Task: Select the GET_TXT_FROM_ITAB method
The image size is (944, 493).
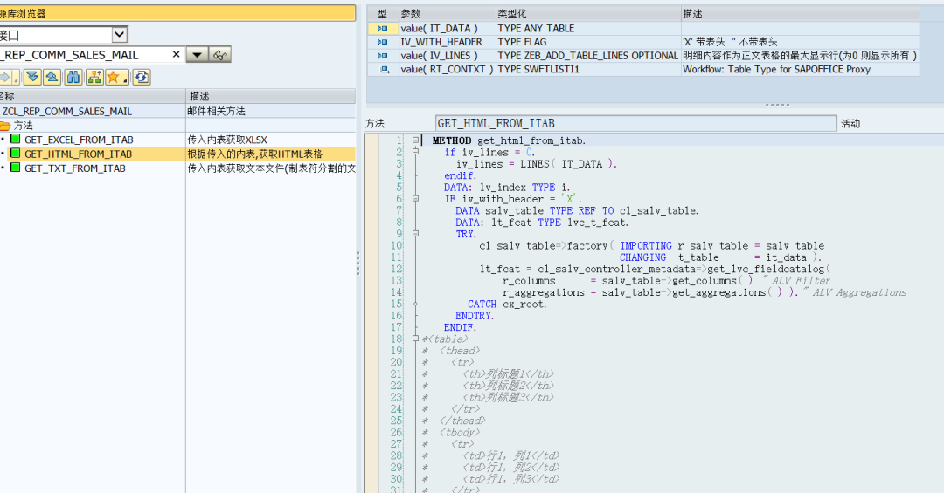Action: 75,168
